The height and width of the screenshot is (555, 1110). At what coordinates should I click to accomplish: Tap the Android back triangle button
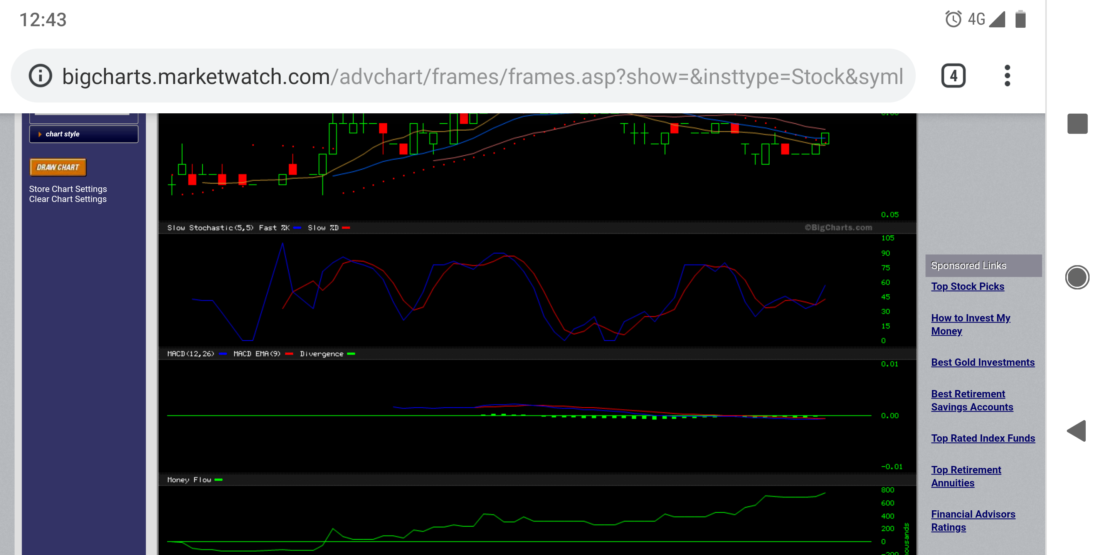[x=1076, y=431]
